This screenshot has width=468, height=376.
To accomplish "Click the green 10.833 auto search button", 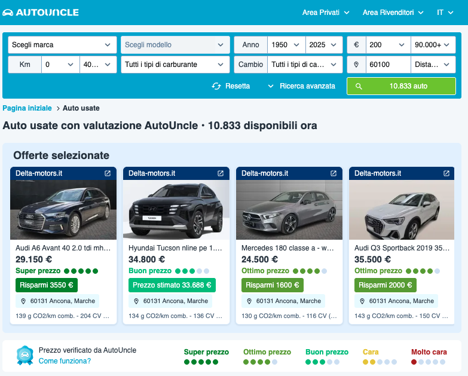I will 401,86.
